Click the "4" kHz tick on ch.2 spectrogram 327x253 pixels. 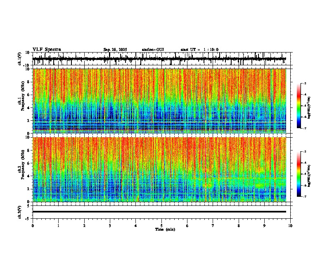click(29, 176)
